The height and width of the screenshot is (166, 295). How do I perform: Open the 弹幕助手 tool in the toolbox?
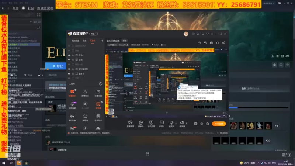pyautogui.click(x=72, y=93)
